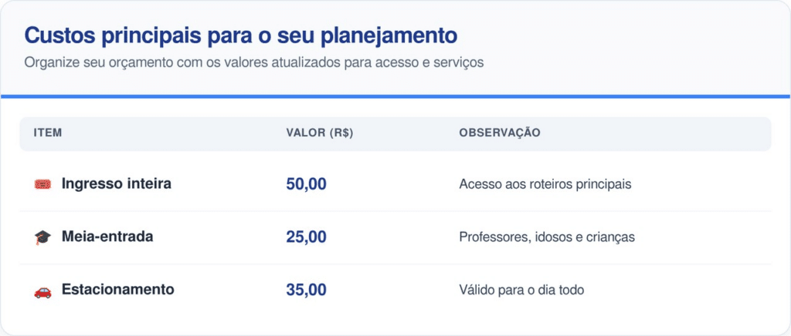Click the 50,00 price value
The image size is (791, 336).
307,184
